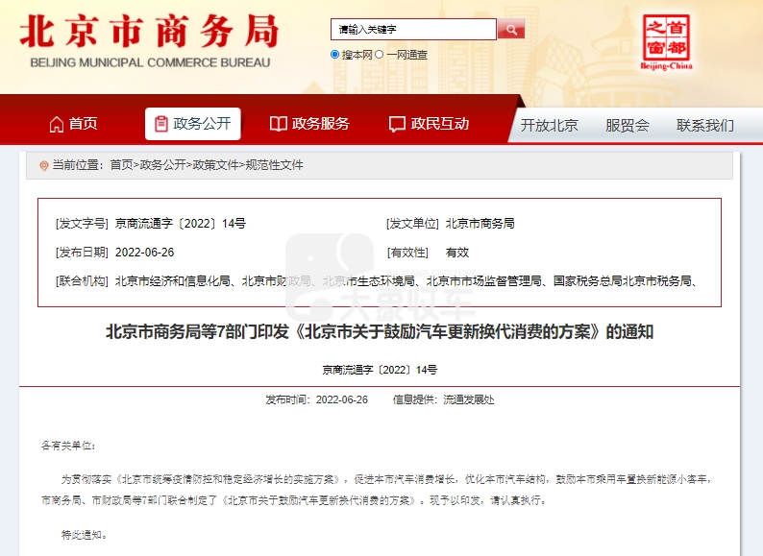Click the clipboard icon beside 政务公开
The image size is (763, 556).
(160, 124)
